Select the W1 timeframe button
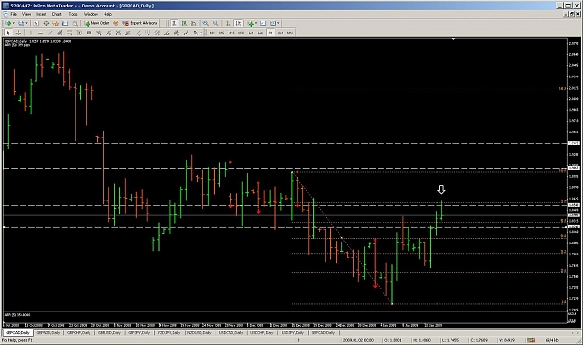 coord(281,33)
